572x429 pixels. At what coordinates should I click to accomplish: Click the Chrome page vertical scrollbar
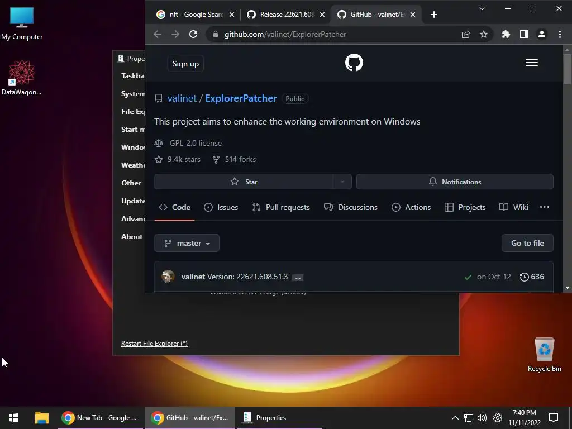(x=567, y=69)
